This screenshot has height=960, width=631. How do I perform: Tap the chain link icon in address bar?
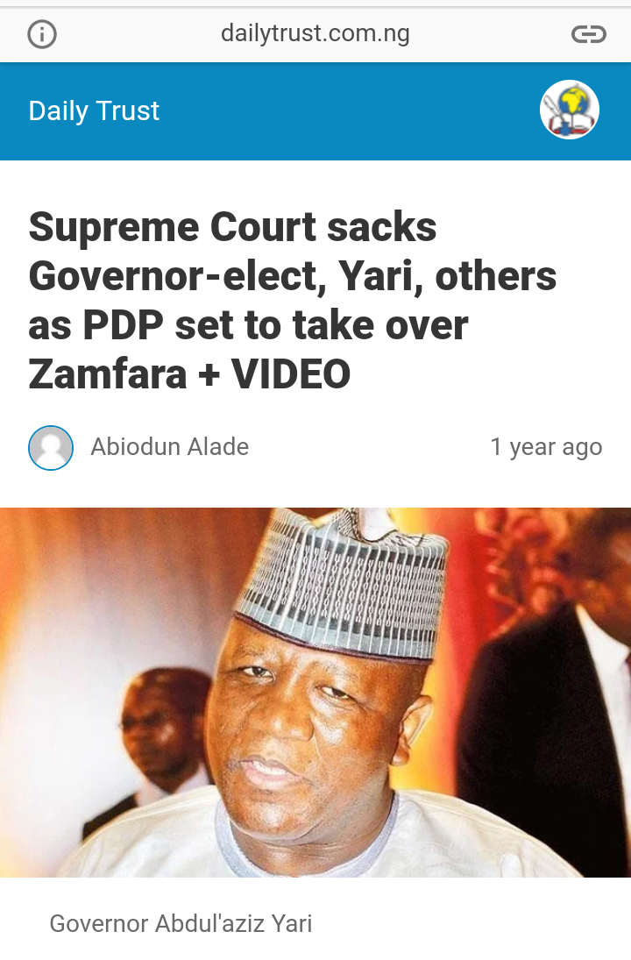click(589, 34)
